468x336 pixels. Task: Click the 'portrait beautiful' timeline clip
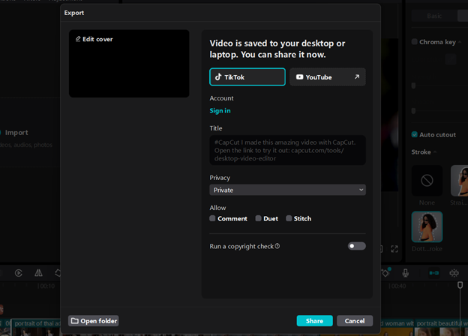441,327
